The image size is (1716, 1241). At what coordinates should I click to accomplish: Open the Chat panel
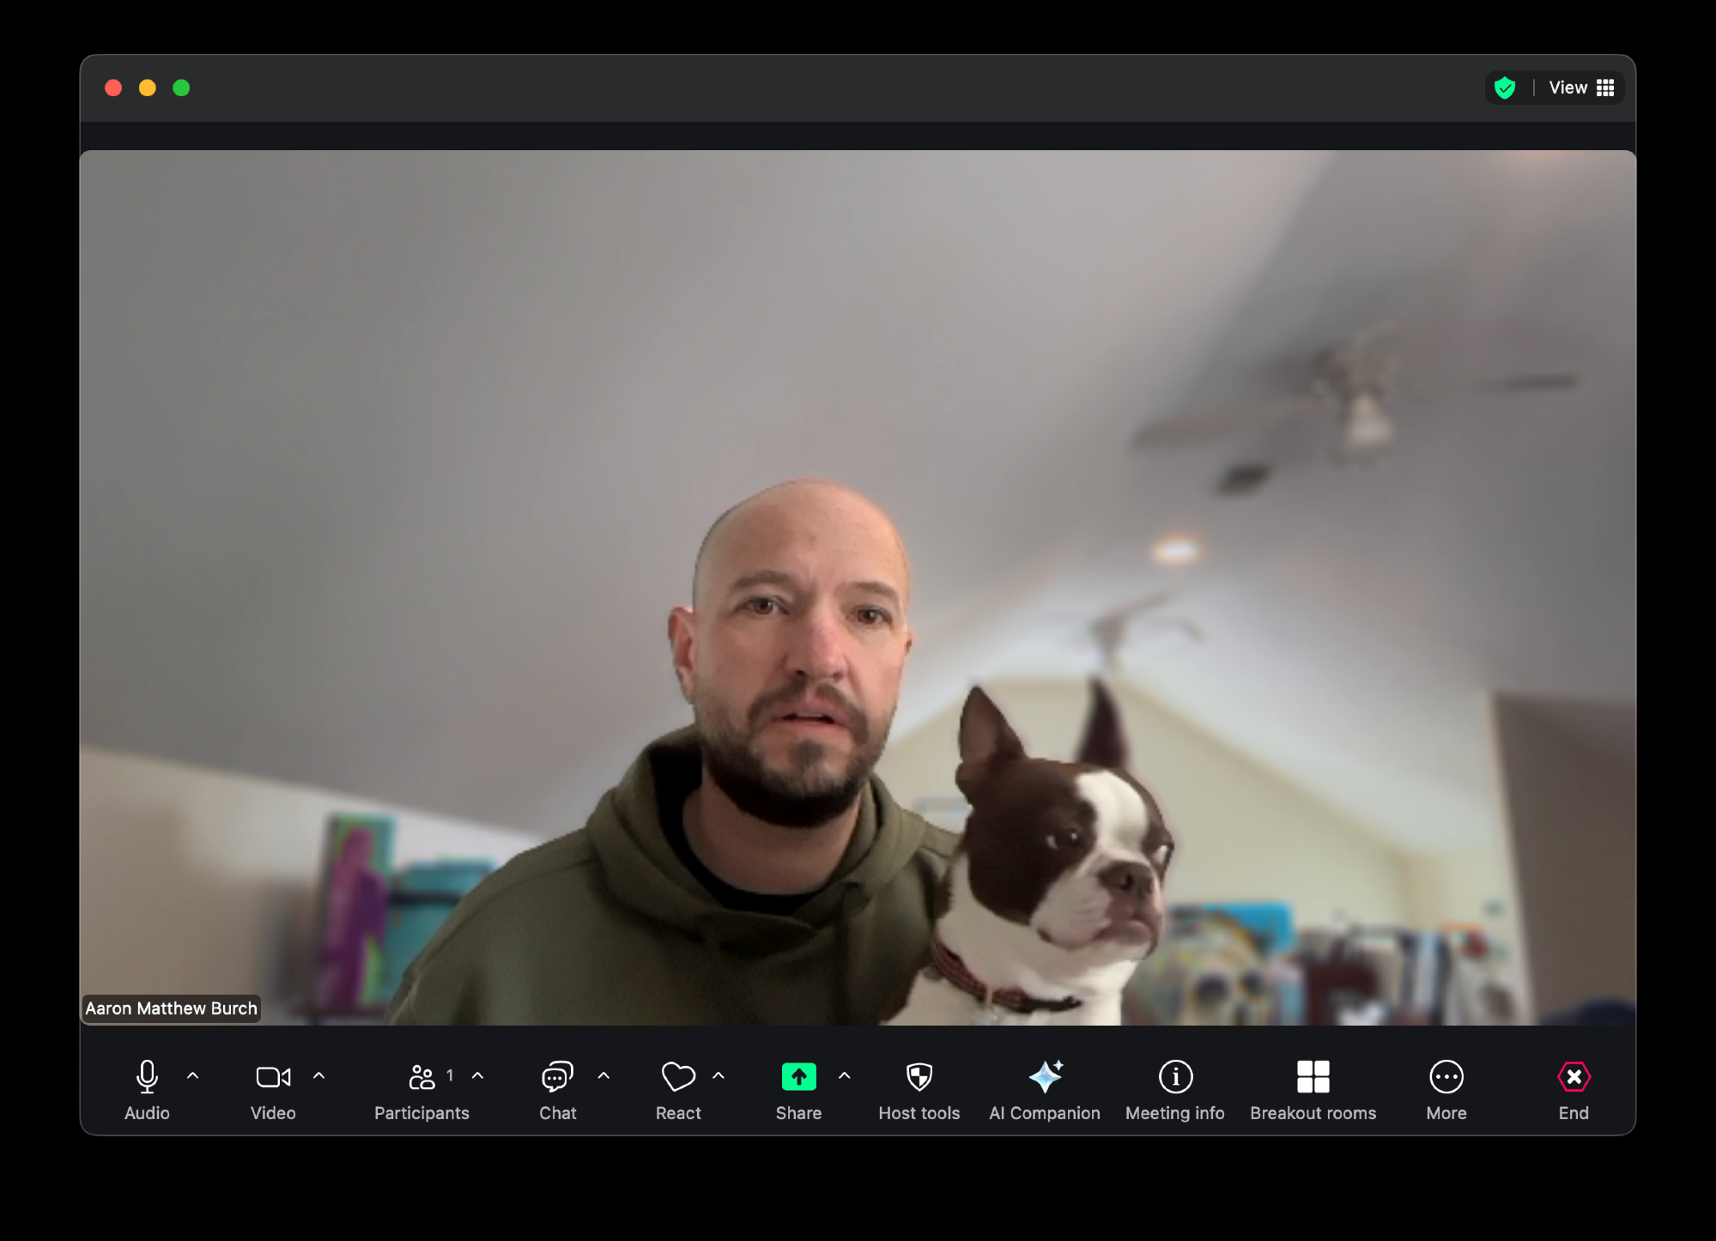coord(557,1087)
